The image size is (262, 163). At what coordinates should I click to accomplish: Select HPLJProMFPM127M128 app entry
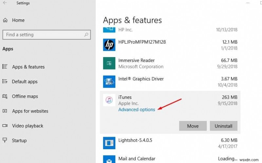point(142,42)
